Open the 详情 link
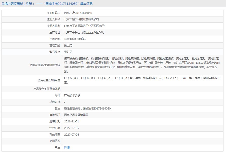226x153 pixels. point(67,148)
